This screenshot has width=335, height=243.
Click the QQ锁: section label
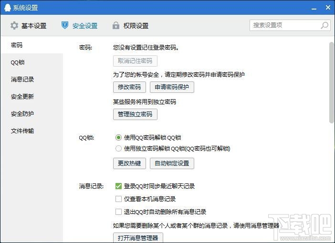tap(86, 138)
